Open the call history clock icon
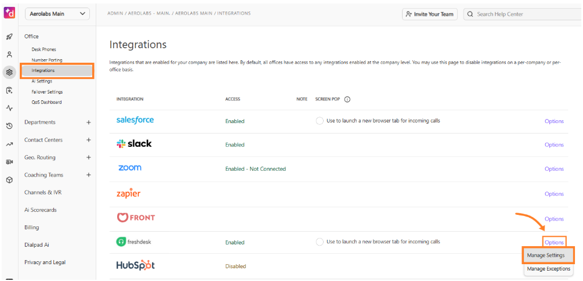 pos(10,126)
